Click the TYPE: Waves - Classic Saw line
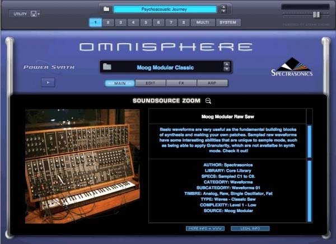This screenshot has width=336, height=244. pos(228,199)
